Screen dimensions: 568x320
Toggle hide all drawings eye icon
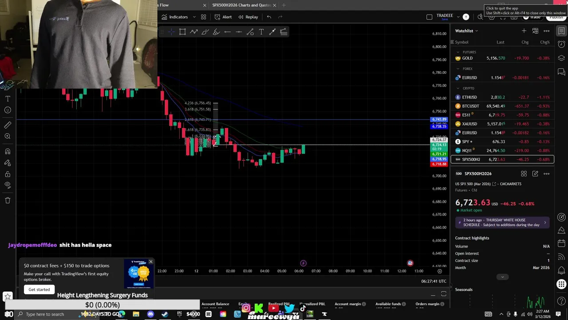8,185
